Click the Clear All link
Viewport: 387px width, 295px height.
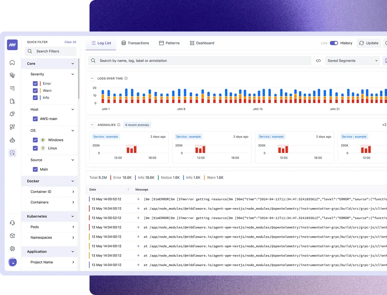click(70, 42)
